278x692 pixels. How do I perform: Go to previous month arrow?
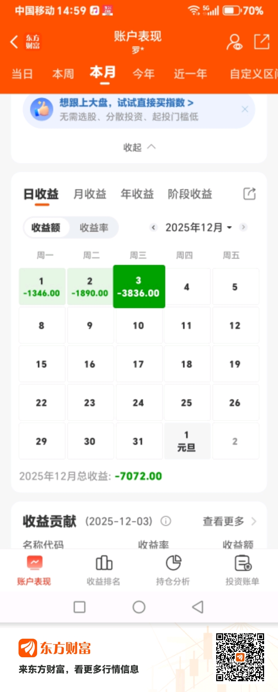pyautogui.click(x=153, y=227)
